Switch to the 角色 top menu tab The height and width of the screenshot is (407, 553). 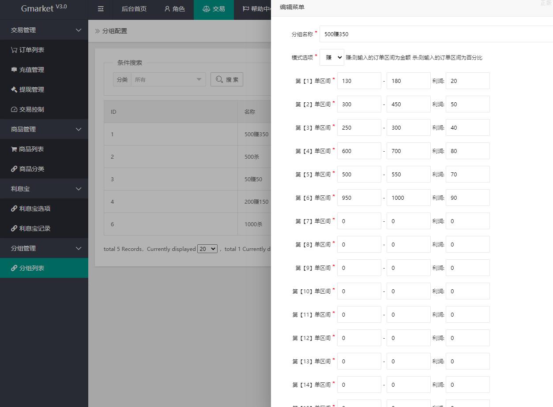(x=174, y=9)
